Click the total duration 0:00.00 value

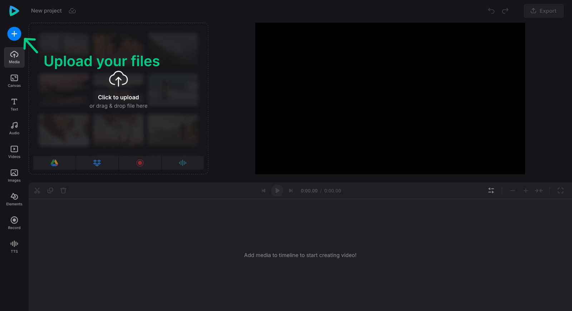[332, 191]
